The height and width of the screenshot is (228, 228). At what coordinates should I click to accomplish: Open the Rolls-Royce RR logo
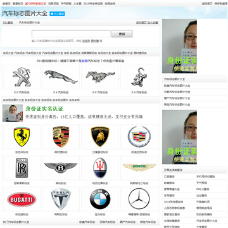click(22, 168)
